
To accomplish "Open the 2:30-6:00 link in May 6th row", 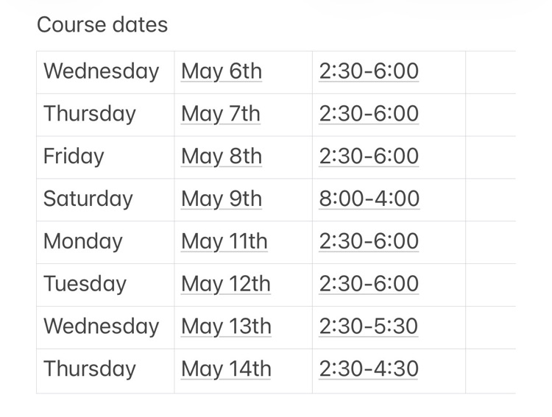I will (x=368, y=71).
